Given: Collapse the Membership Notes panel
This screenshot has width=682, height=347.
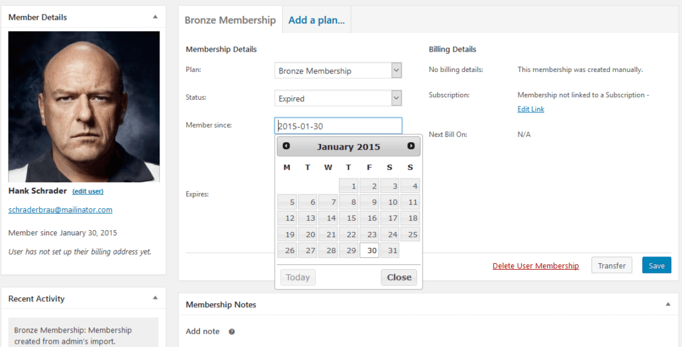Looking at the screenshot, I should pos(667,304).
